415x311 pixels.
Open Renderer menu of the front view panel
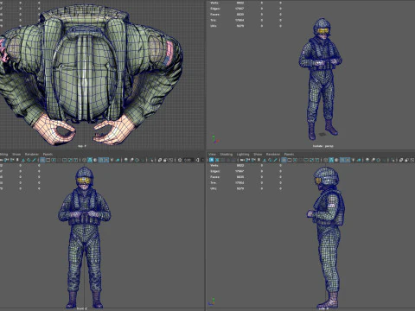pyautogui.click(x=32, y=154)
